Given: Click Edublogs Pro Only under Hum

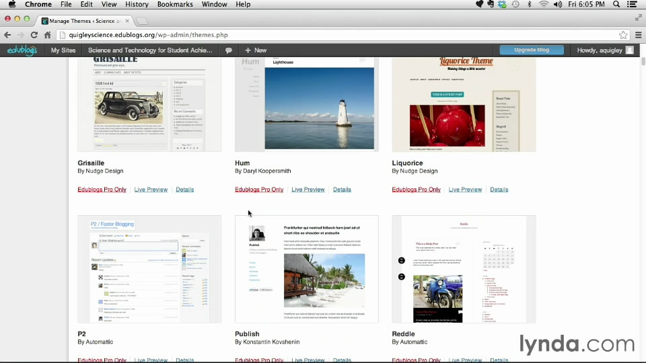Looking at the screenshot, I should pyautogui.click(x=259, y=190).
